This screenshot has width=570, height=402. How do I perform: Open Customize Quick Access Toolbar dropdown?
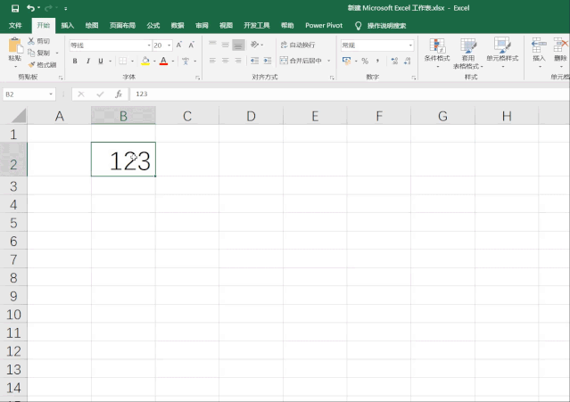tap(65, 8)
